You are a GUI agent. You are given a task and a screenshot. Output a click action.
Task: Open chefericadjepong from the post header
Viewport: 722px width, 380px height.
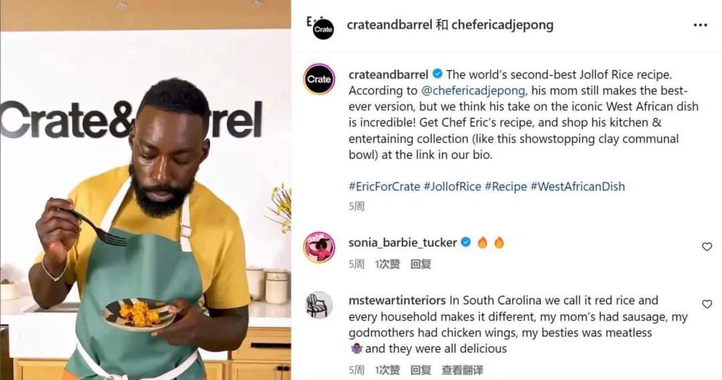[x=502, y=25]
